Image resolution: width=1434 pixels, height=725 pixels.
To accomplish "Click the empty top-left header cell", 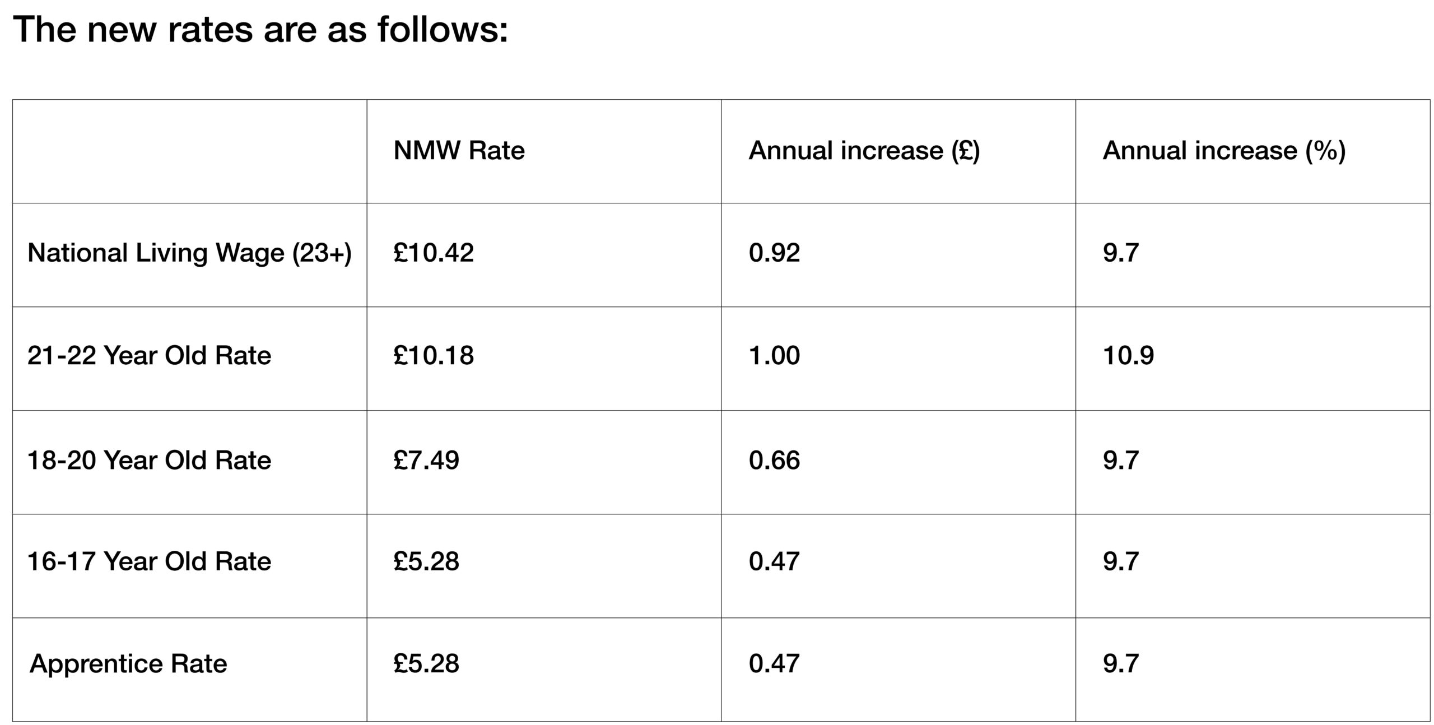I will point(190,151).
